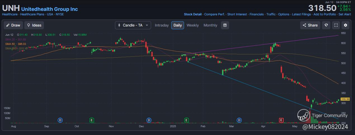Open chart settings gear

(345, 25)
